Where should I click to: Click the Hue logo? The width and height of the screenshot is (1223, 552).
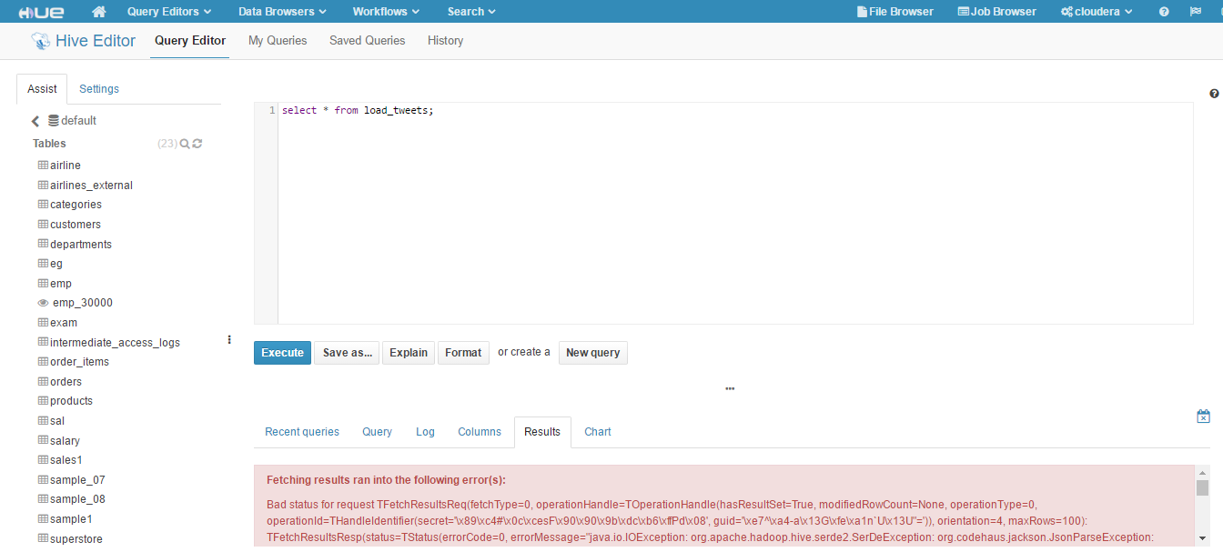42,12
